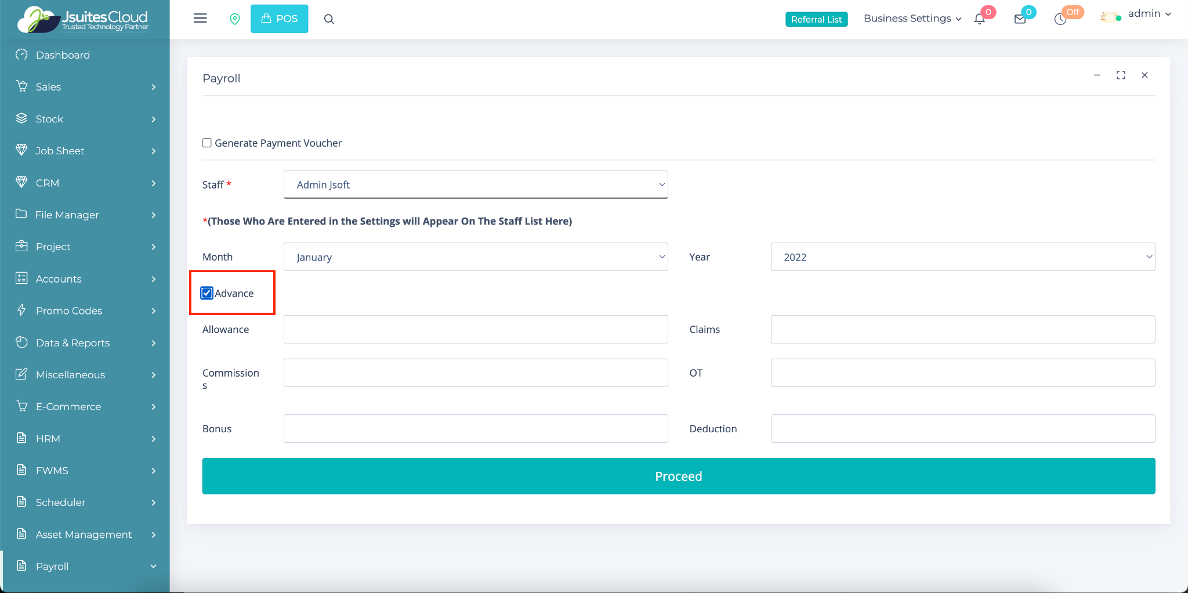This screenshot has height=593, width=1188.
Task: Click the location pin icon
Action: pos(235,19)
